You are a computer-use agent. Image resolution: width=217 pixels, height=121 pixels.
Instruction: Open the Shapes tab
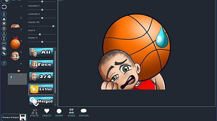coord(59,113)
